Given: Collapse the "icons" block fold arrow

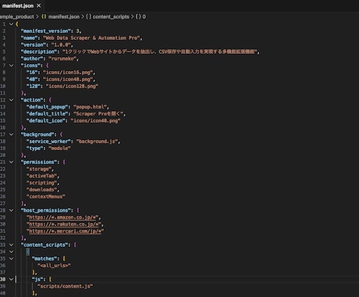Looking at the screenshot, I should click(11, 66).
